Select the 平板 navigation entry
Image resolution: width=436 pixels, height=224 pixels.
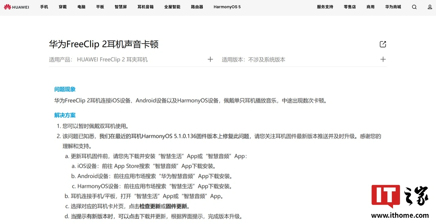pos(100,7)
